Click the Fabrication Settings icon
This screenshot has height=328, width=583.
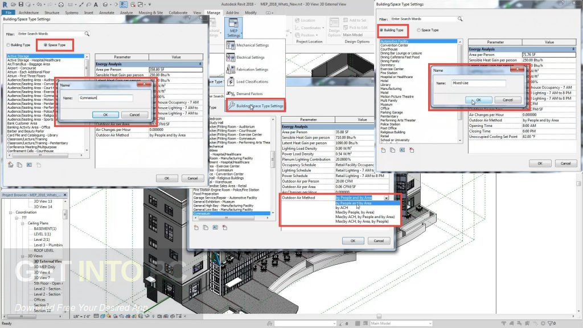click(231, 69)
